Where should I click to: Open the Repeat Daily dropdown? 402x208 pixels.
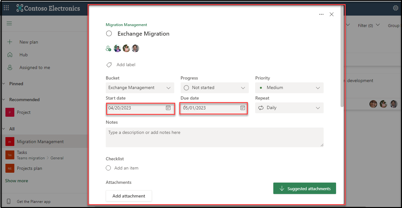click(x=289, y=108)
